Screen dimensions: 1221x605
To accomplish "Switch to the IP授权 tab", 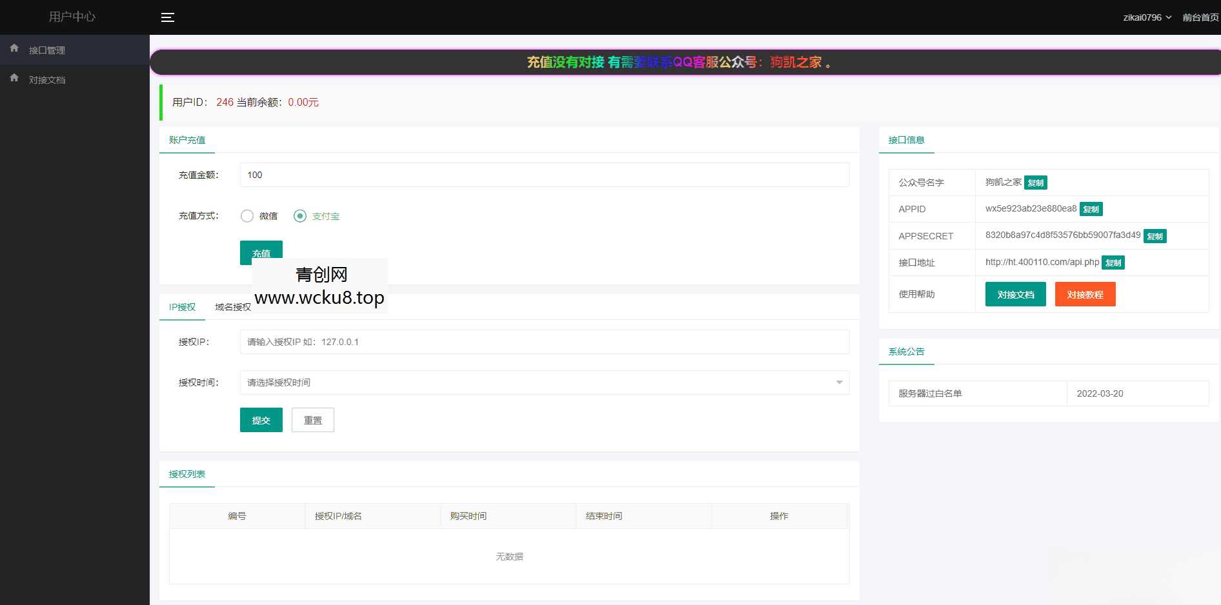I will (182, 307).
